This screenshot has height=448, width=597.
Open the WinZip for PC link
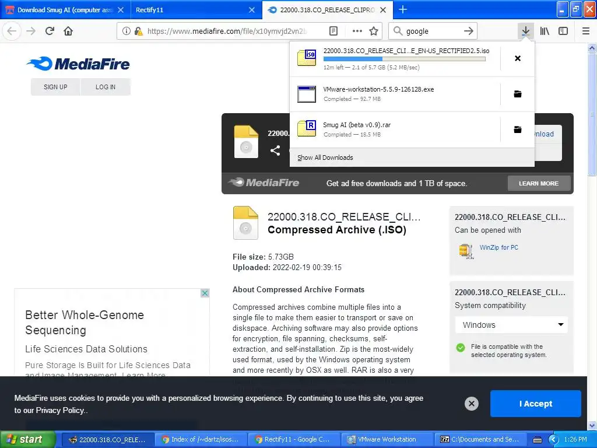pyautogui.click(x=499, y=247)
